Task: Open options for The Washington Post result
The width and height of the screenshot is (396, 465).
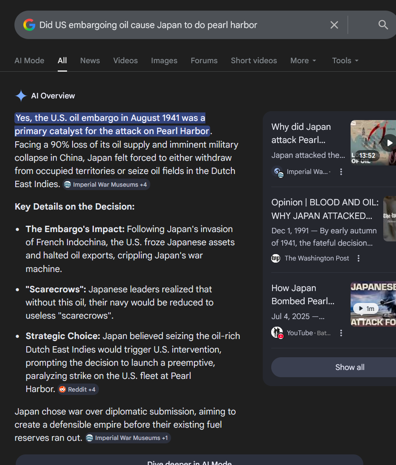Action: [x=358, y=258]
